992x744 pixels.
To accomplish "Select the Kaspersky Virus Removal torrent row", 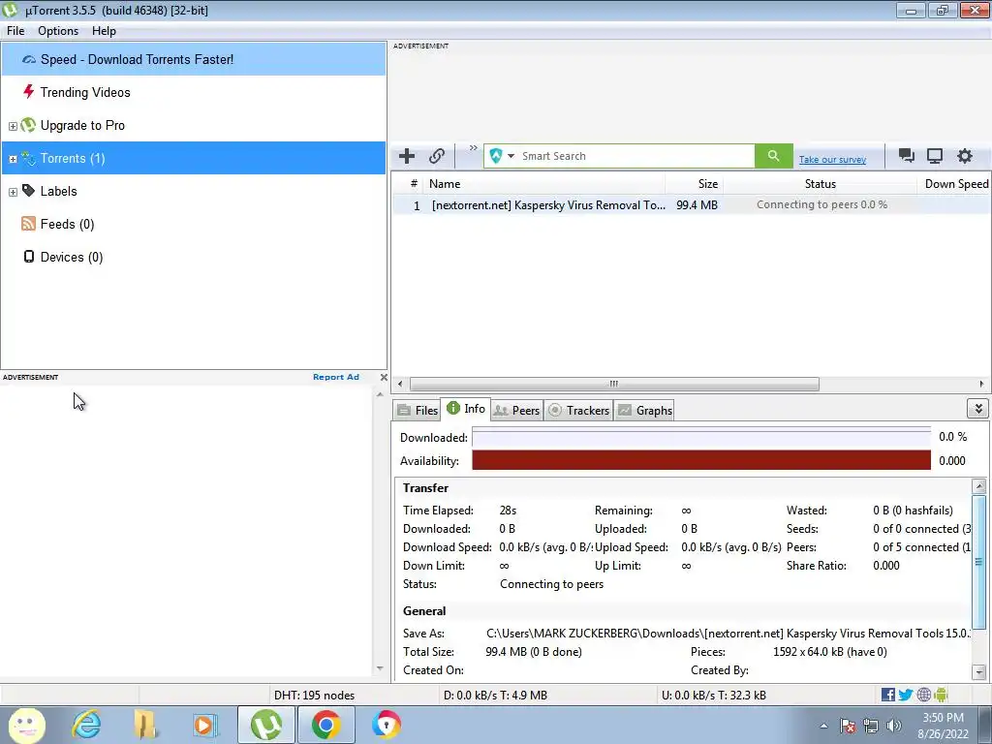I will (691, 205).
